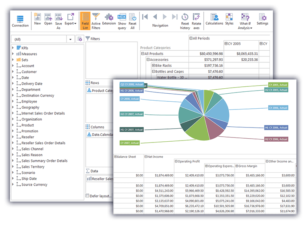Select the Employee dimension
The width and height of the screenshot is (308, 225).
(x=29, y=101)
